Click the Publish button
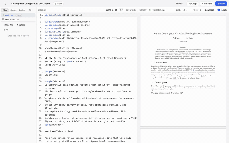The image size is (229, 143). coord(179,3)
